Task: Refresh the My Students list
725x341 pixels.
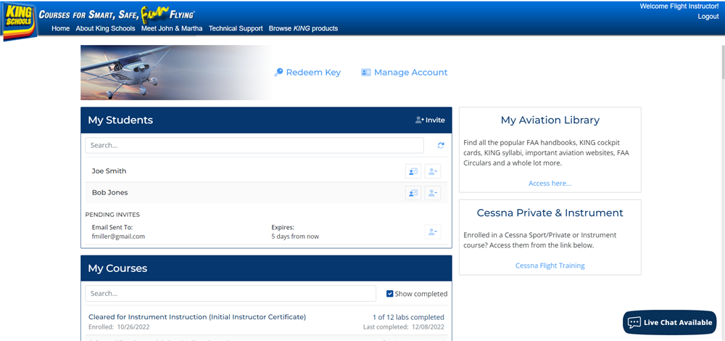Action: (x=441, y=145)
